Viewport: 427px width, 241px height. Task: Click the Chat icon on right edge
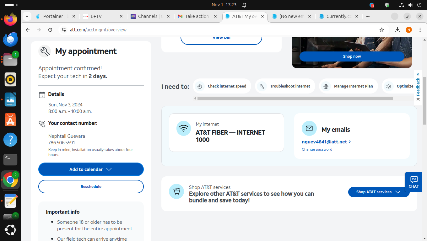click(413, 182)
